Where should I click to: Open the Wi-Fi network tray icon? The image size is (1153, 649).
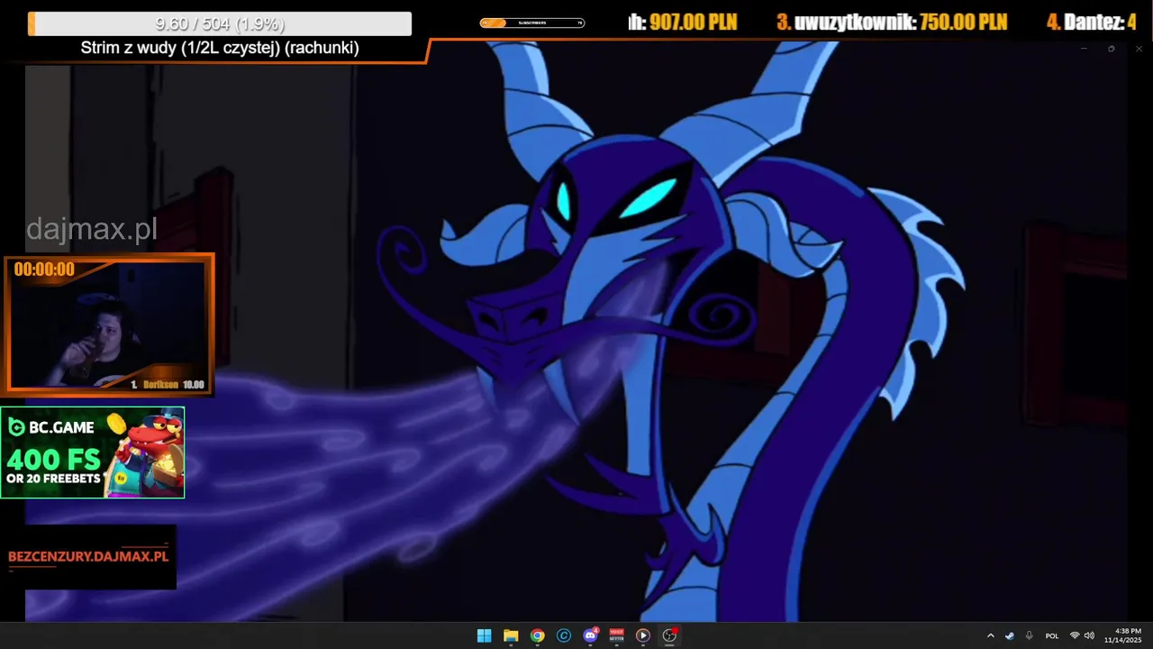(1074, 635)
